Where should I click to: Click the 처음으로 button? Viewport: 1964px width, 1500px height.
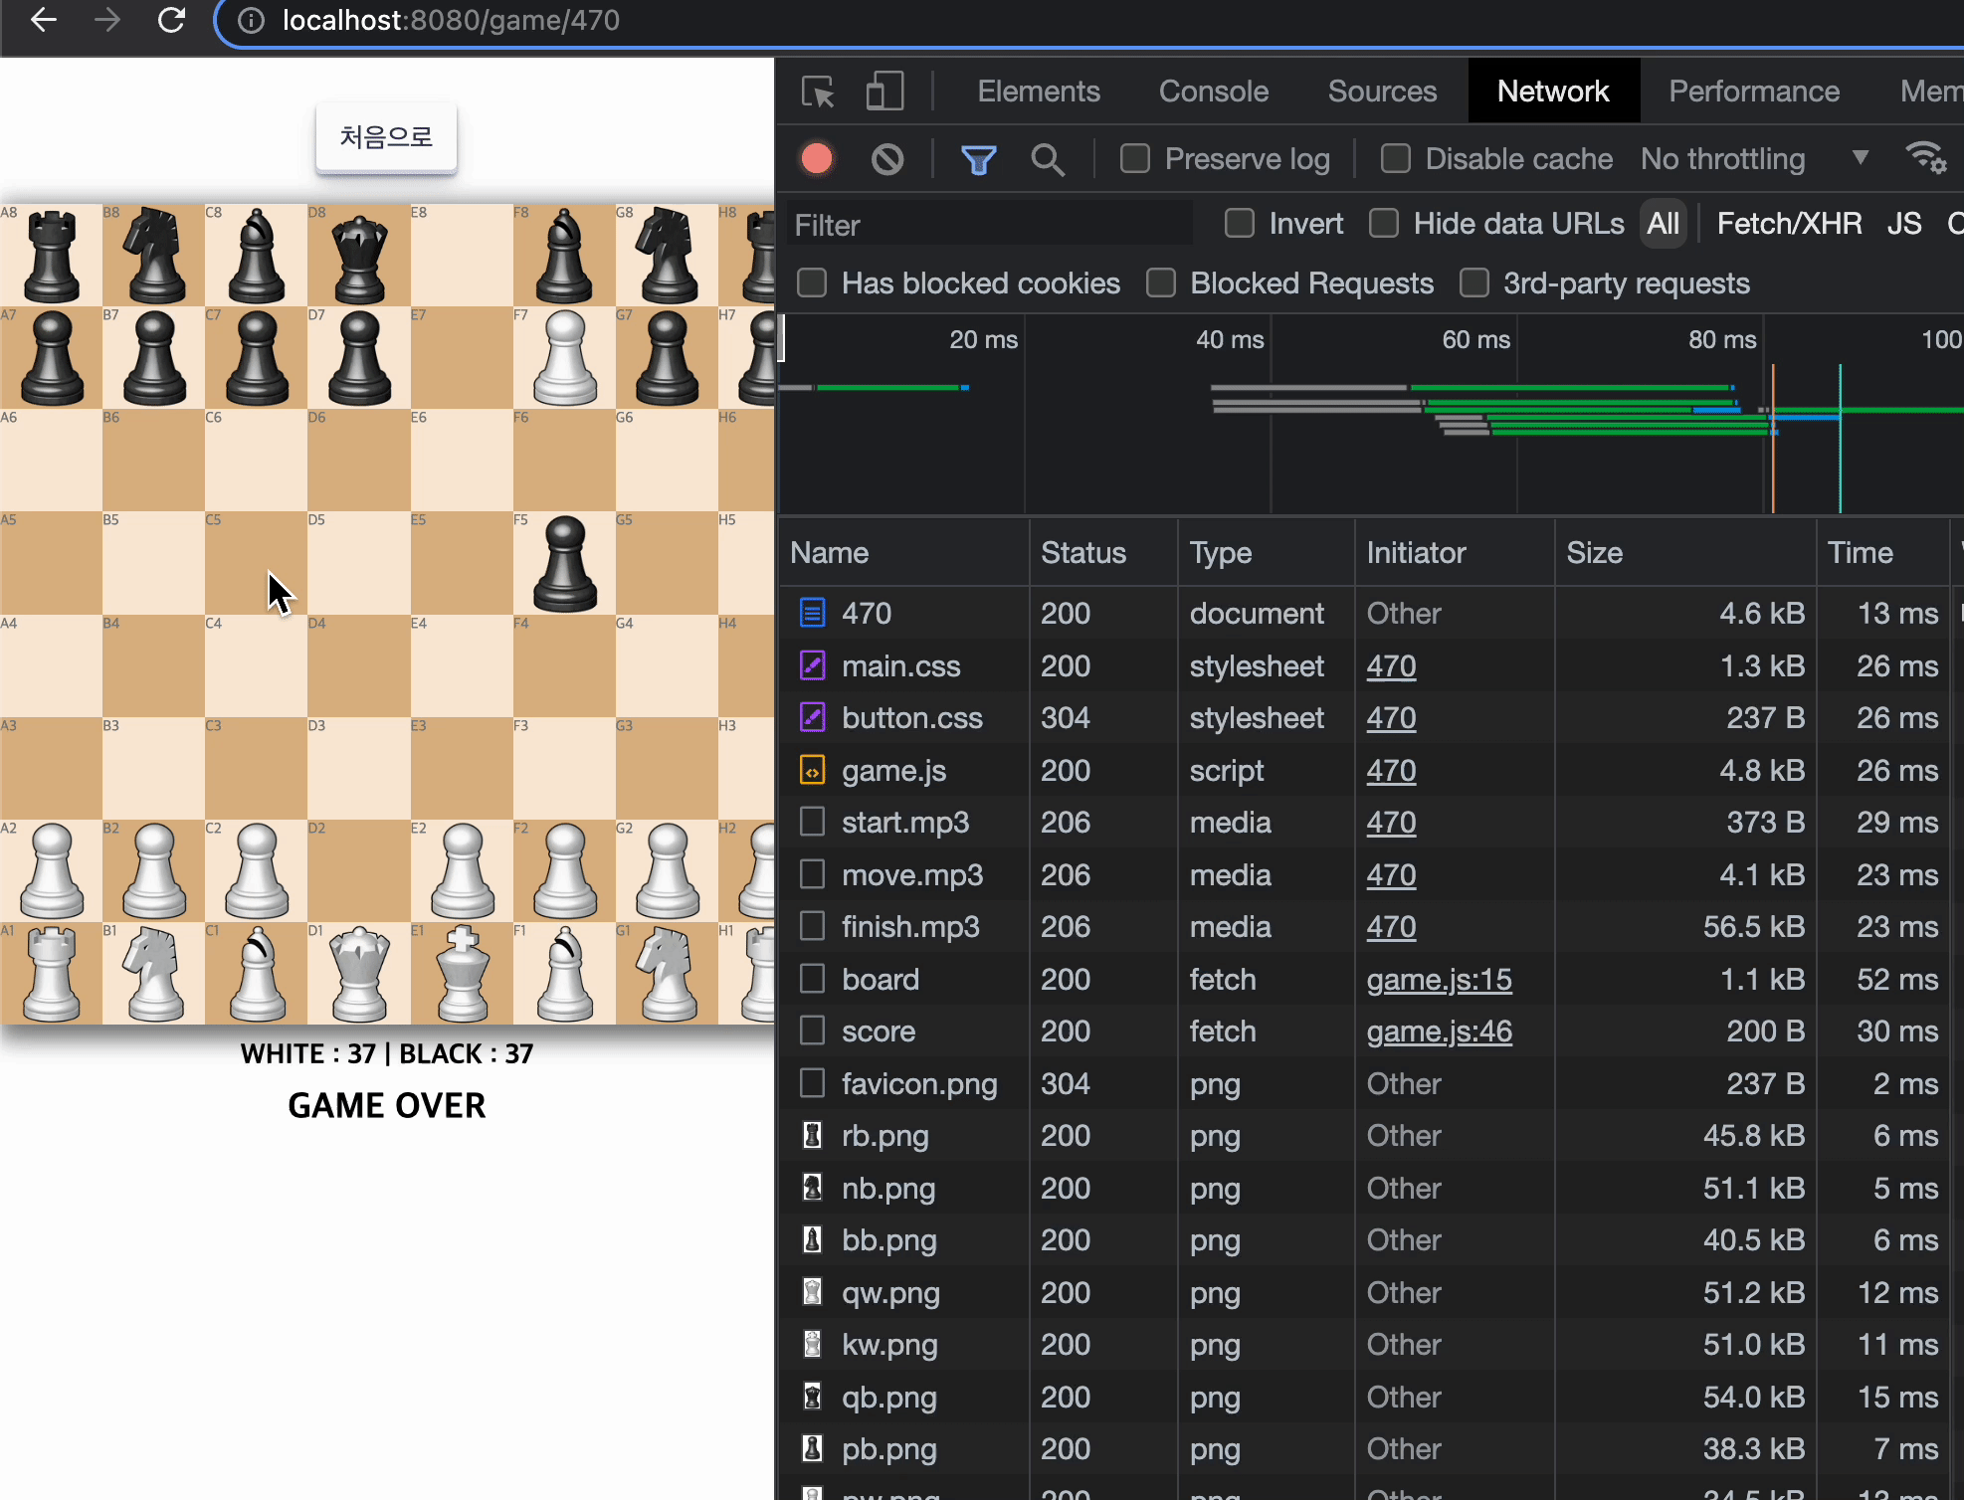click(386, 137)
